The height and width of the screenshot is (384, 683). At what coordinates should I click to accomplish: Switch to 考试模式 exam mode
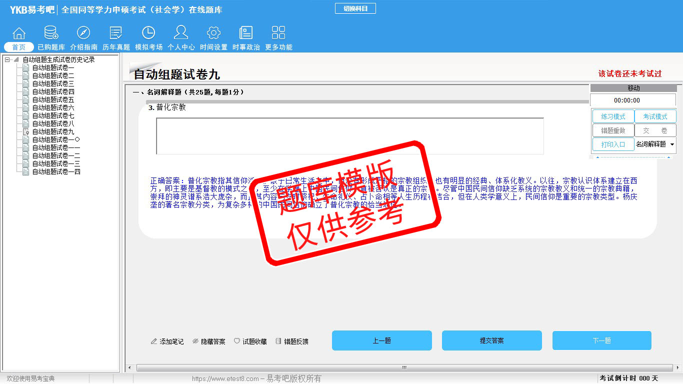(x=655, y=116)
